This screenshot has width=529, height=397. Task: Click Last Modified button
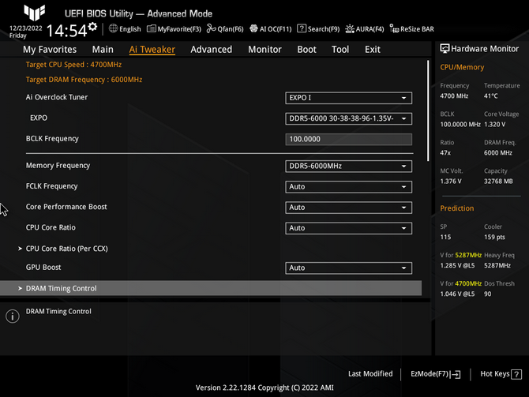pyautogui.click(x=370, y=374)
